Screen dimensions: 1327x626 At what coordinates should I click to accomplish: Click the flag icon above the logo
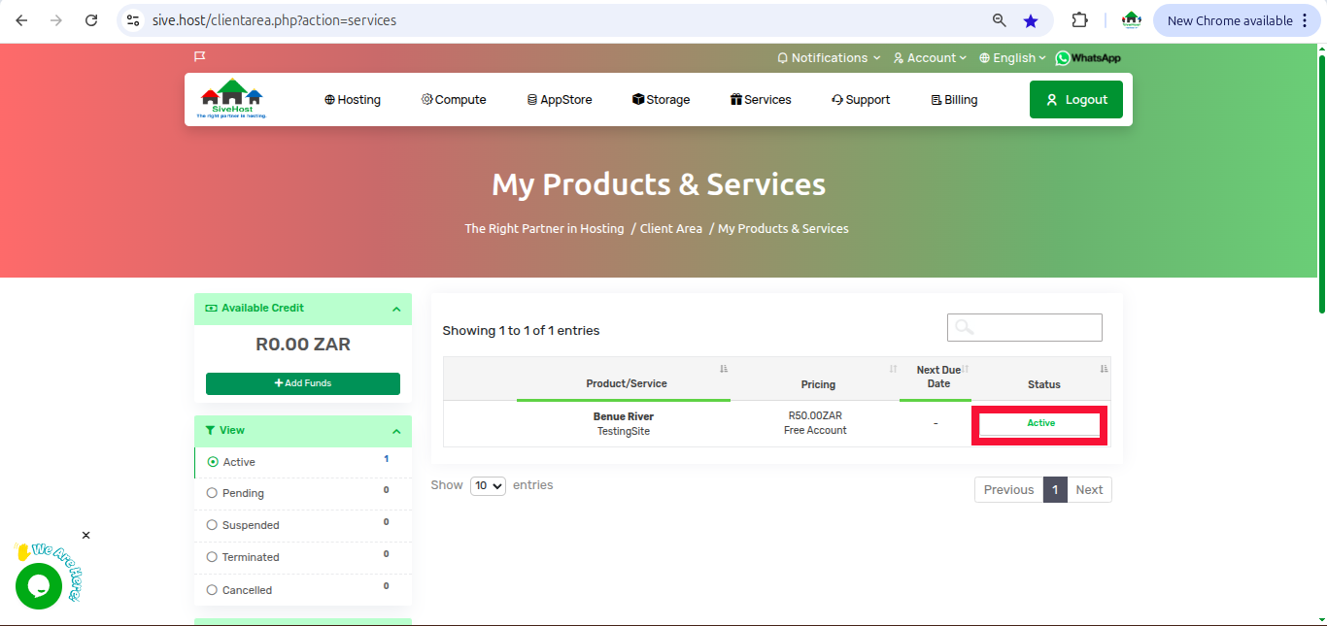click(199, 56)
